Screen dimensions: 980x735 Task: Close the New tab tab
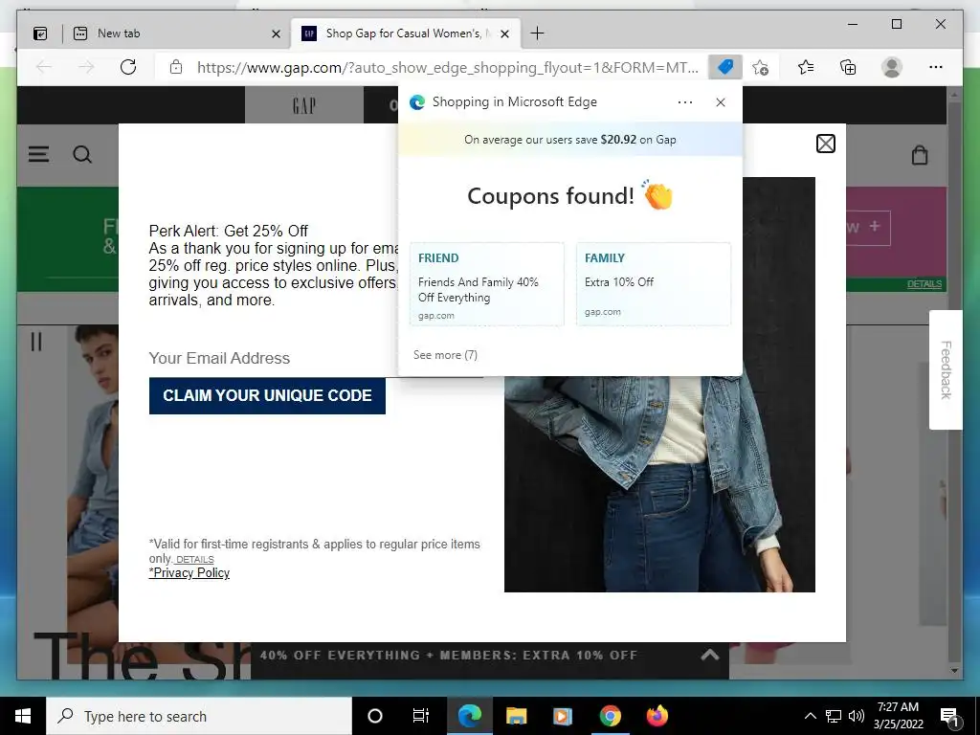click(276, 33)
